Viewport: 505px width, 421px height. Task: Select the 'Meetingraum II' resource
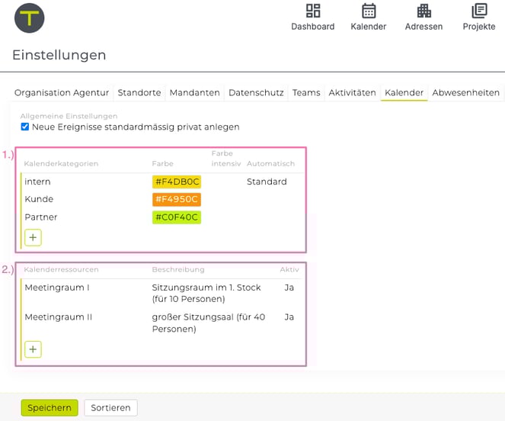[x=59, y=317]
